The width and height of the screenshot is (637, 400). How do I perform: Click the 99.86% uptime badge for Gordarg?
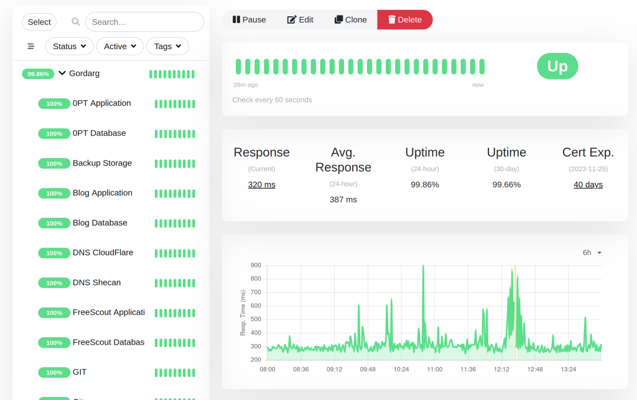(38, 74)
